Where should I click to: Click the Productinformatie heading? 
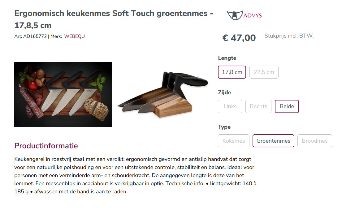click(45, 146)
